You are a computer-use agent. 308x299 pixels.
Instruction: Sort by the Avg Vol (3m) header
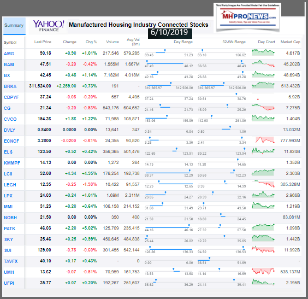(133, 42)
